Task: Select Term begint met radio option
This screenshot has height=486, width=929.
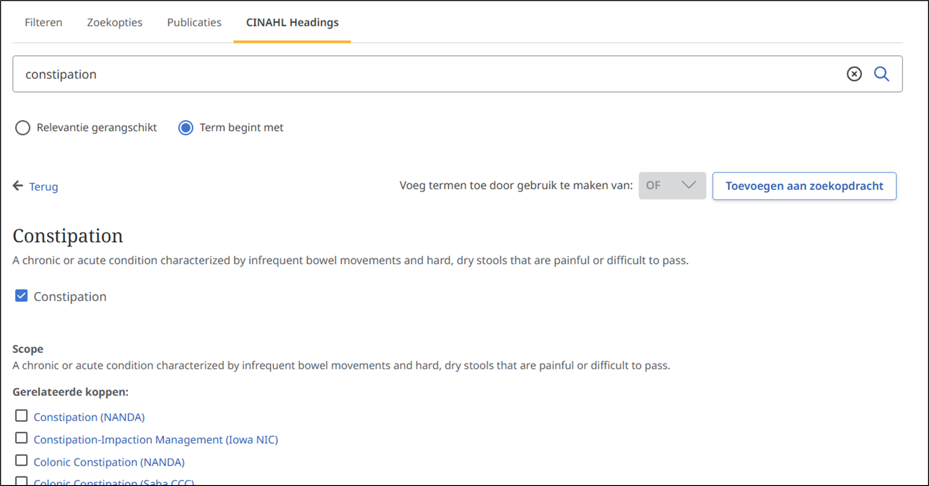Action: (x=186, y=128)
